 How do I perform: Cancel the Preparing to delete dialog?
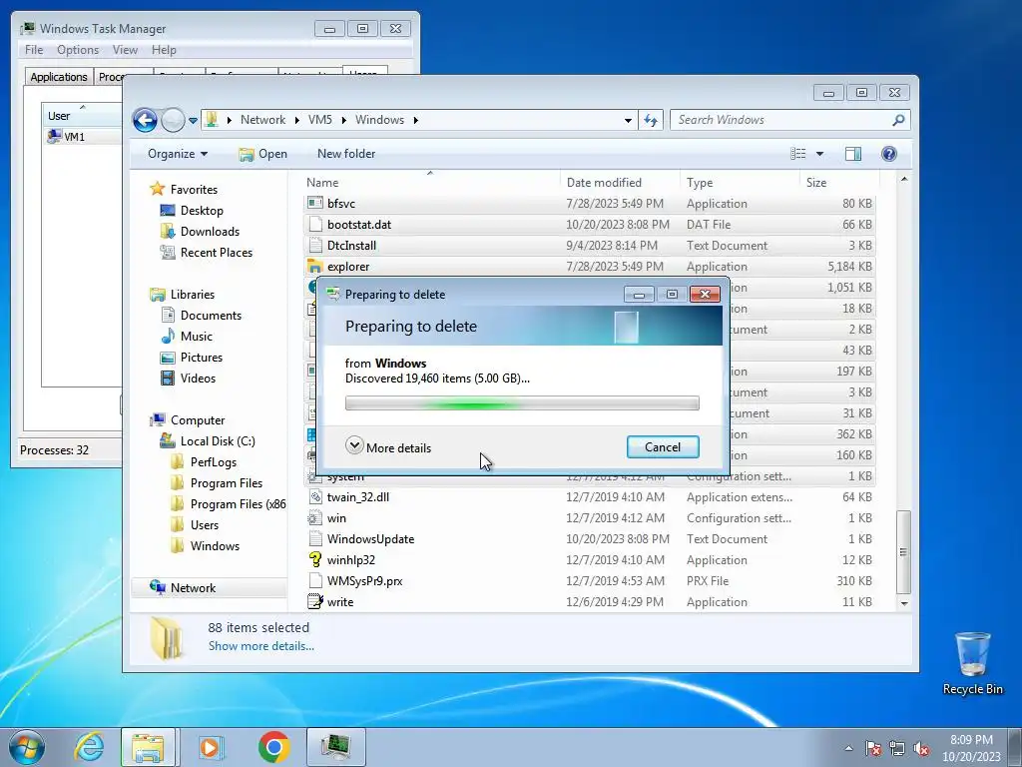663,447
